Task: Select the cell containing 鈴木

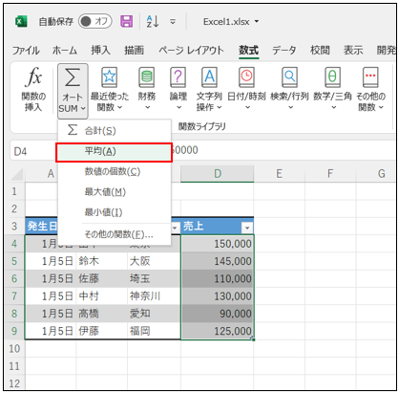Action: click(x=102, y=261)
